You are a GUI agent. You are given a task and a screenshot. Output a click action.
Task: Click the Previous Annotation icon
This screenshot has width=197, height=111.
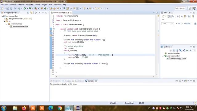(x=90, y=8)
